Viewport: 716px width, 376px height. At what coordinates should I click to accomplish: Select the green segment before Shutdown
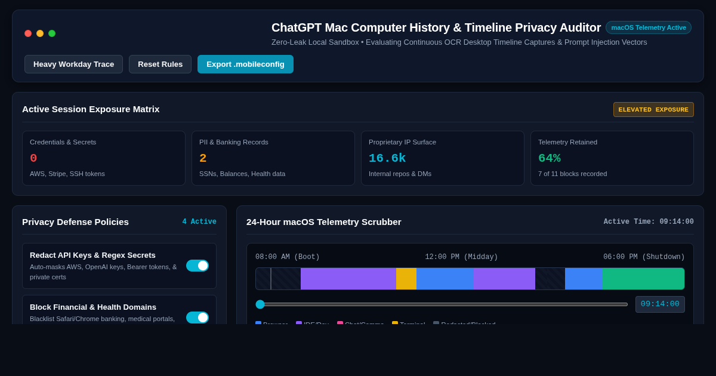[x=643, y=279]
